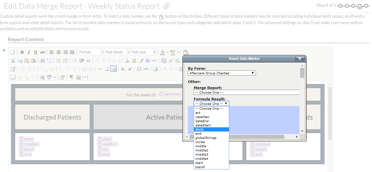Open the HTML source editor
Image resolution: width=372 pixels, height=172 pixels.
pos(154,60)
